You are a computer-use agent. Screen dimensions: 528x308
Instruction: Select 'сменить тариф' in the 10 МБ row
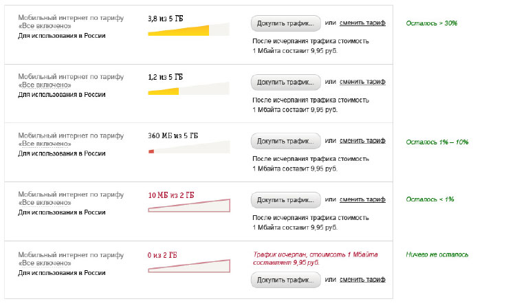(362, 199)
